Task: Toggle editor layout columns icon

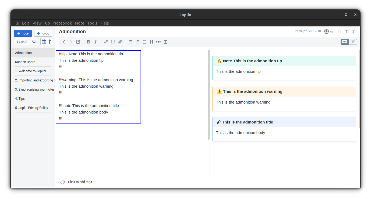Action: pyautogui.click(x=347, y=32)
